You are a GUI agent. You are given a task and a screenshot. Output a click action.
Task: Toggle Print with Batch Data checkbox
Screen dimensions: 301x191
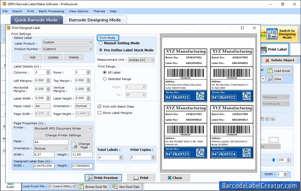[100, 107]
